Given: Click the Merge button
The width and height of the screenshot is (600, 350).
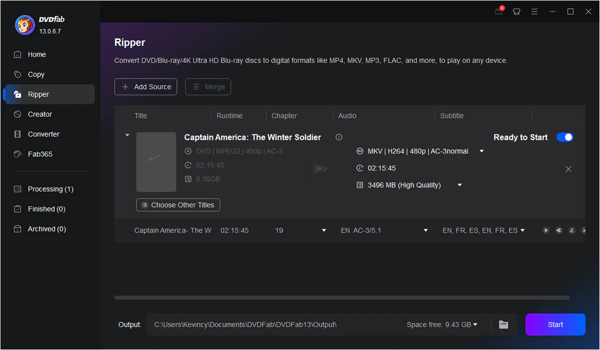Looking at the screenshot, I should (208, 87).
